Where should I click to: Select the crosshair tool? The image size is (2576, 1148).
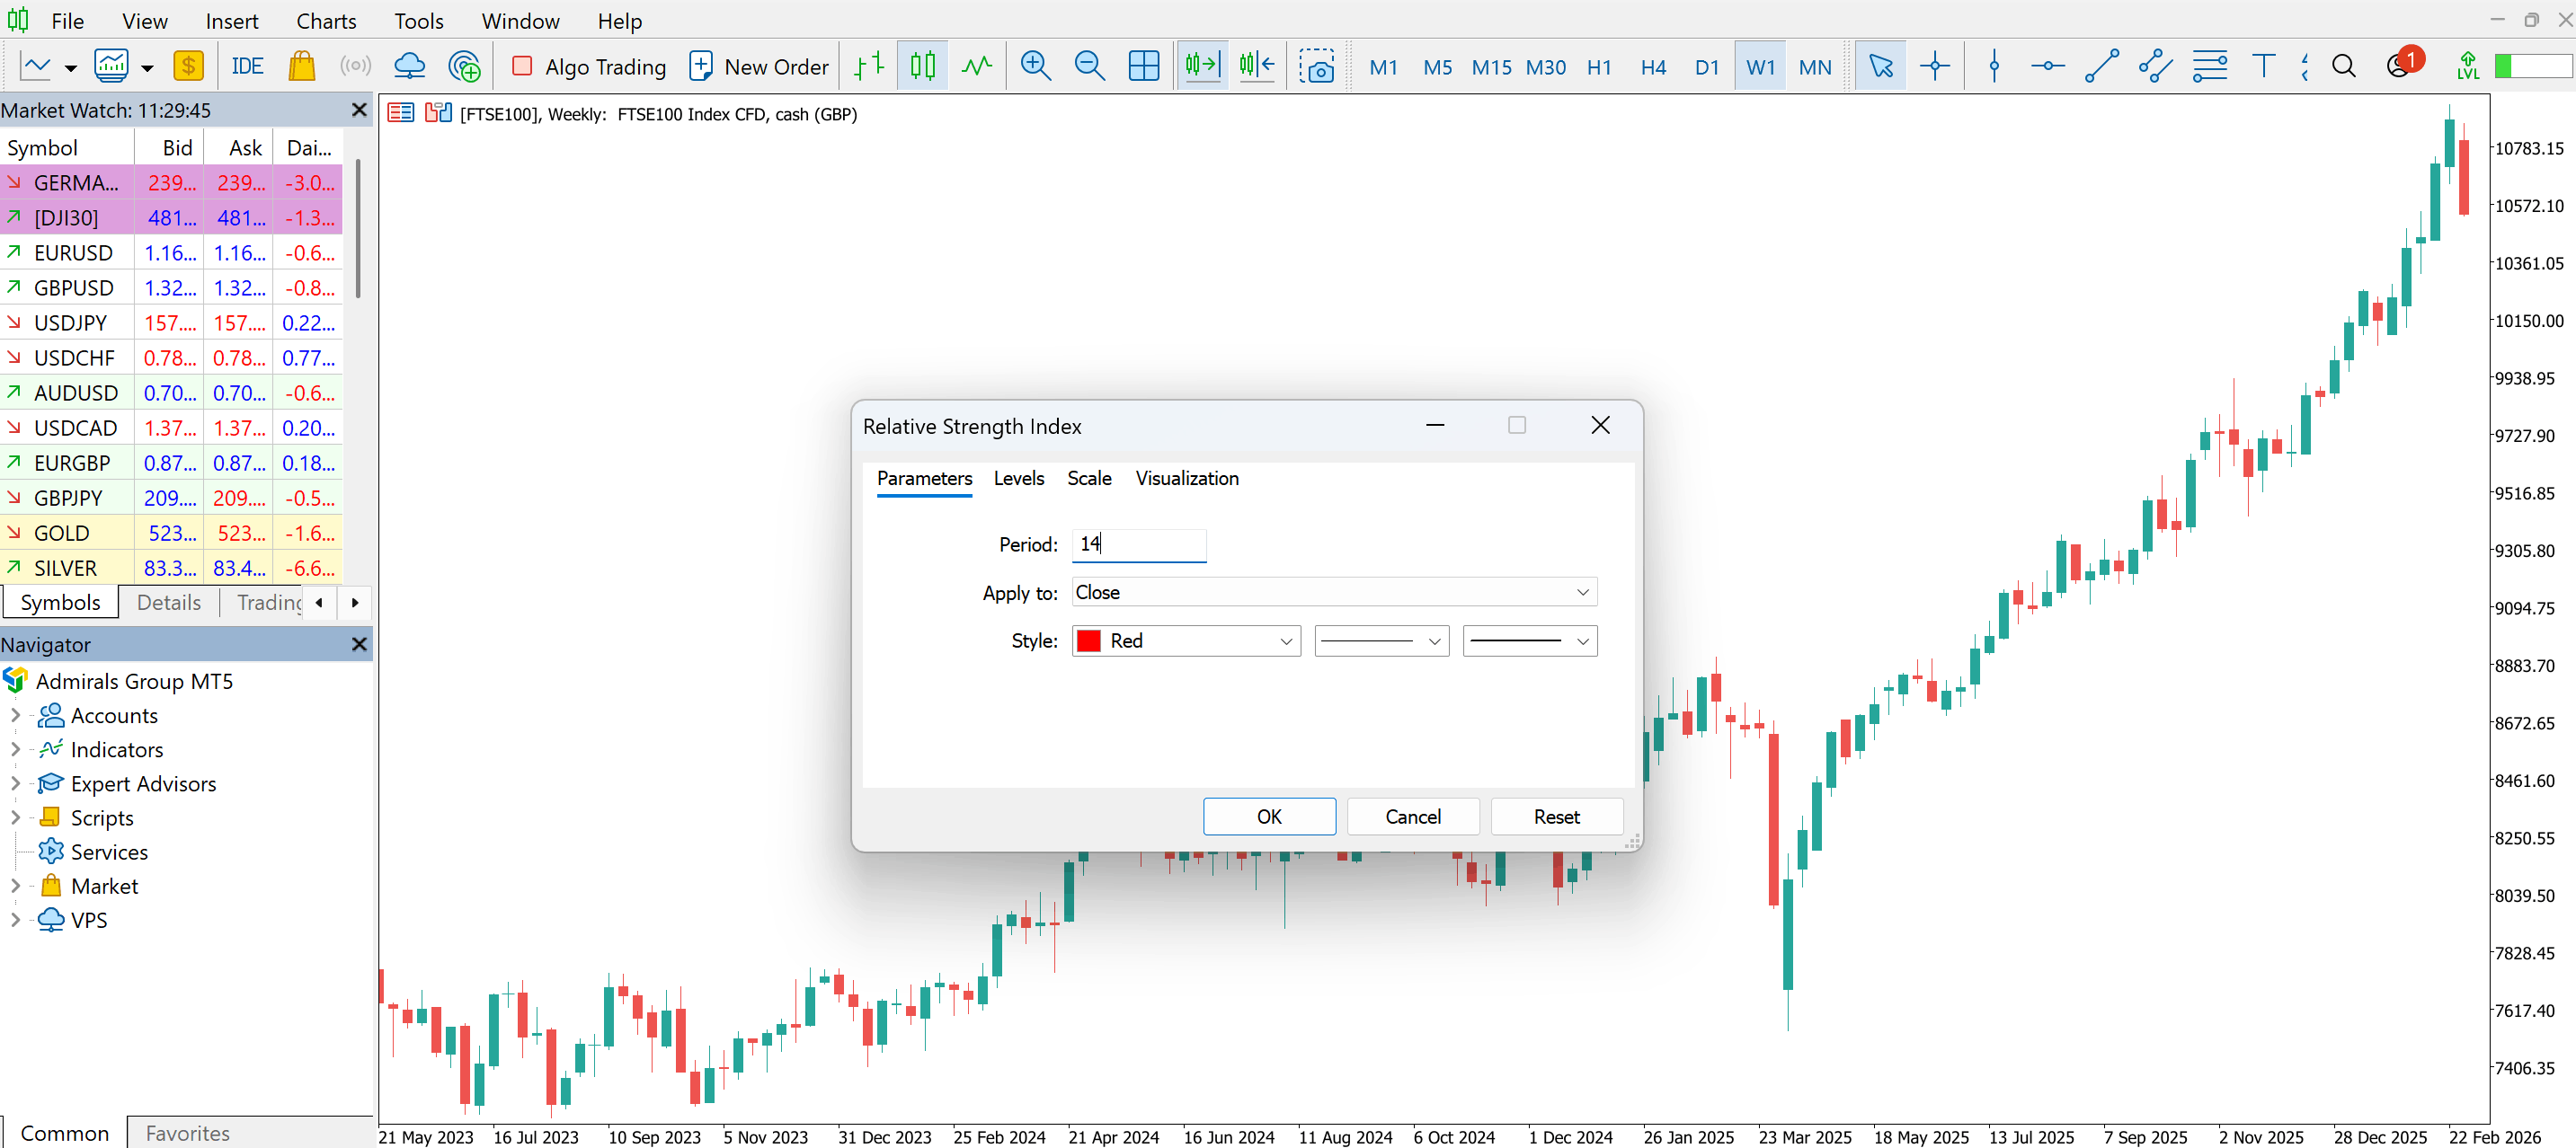coord(1935,67)
